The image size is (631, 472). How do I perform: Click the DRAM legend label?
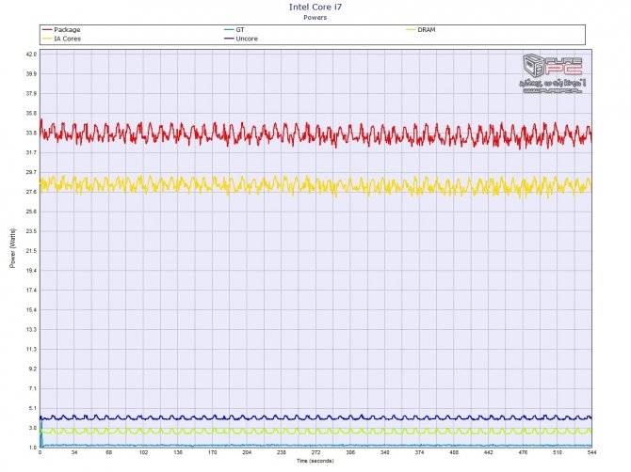pyautogui.click(x=427, y=30)
